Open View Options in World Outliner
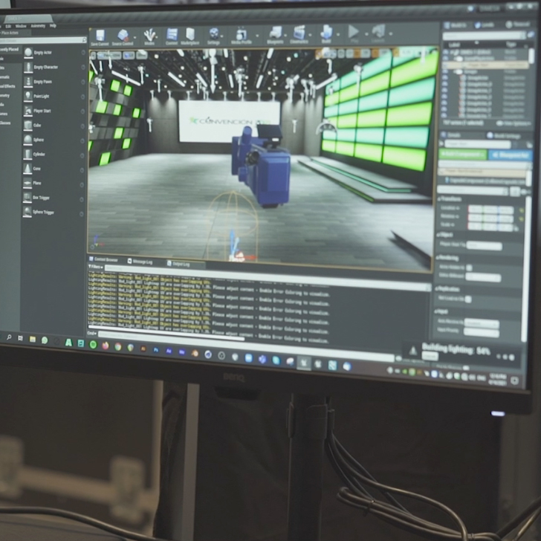 point(514,123)
